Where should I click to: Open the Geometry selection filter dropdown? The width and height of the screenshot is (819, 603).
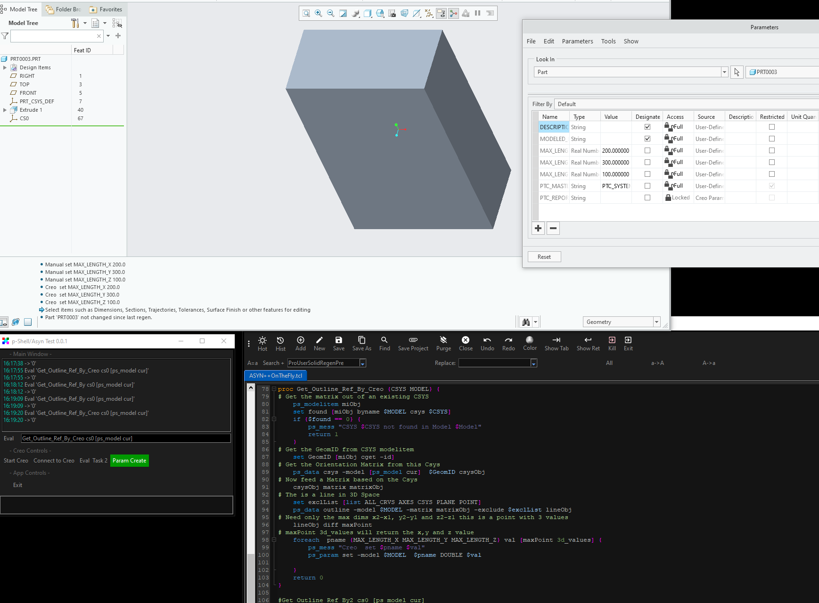point(656,322)
